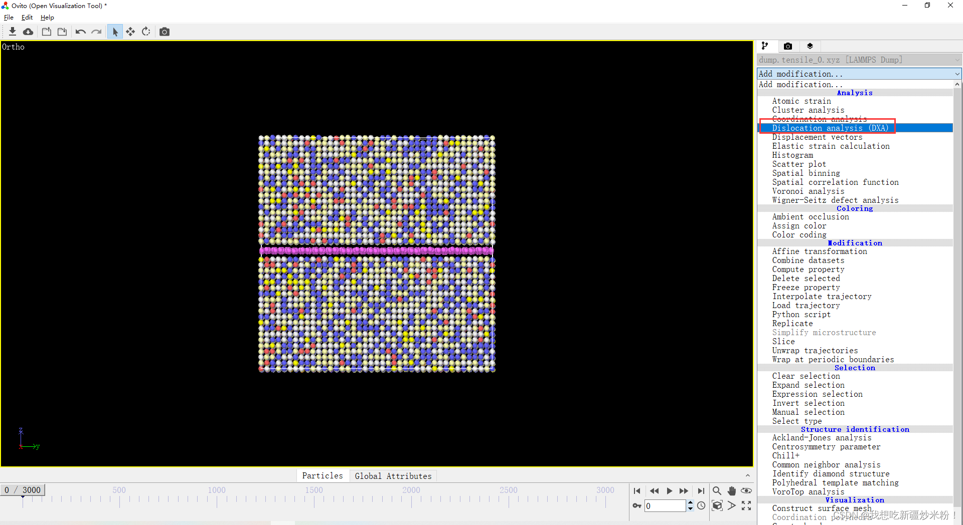963x525 pixels.
Task: Open a local file using import icon
Action: pyautogui.click(x=12, y=31)
